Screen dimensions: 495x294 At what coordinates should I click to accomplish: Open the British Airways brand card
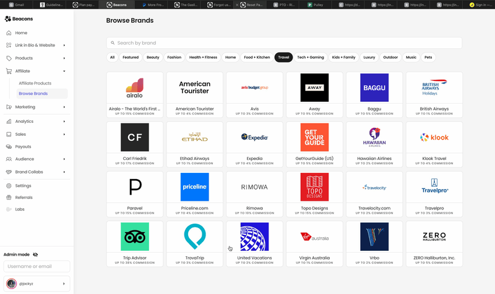coord(434,95)
